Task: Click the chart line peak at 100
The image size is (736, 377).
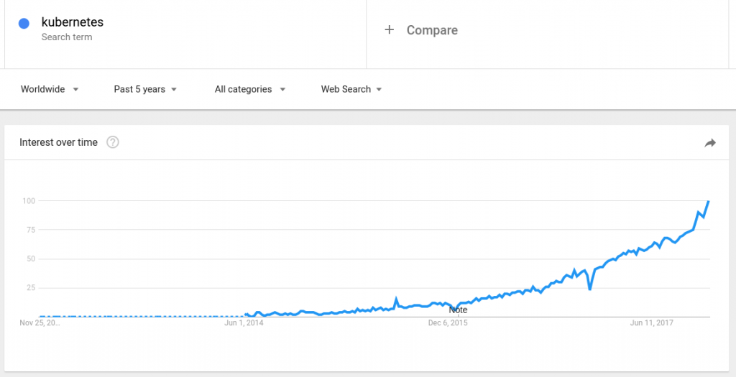Action: click(x=709, y=202)
